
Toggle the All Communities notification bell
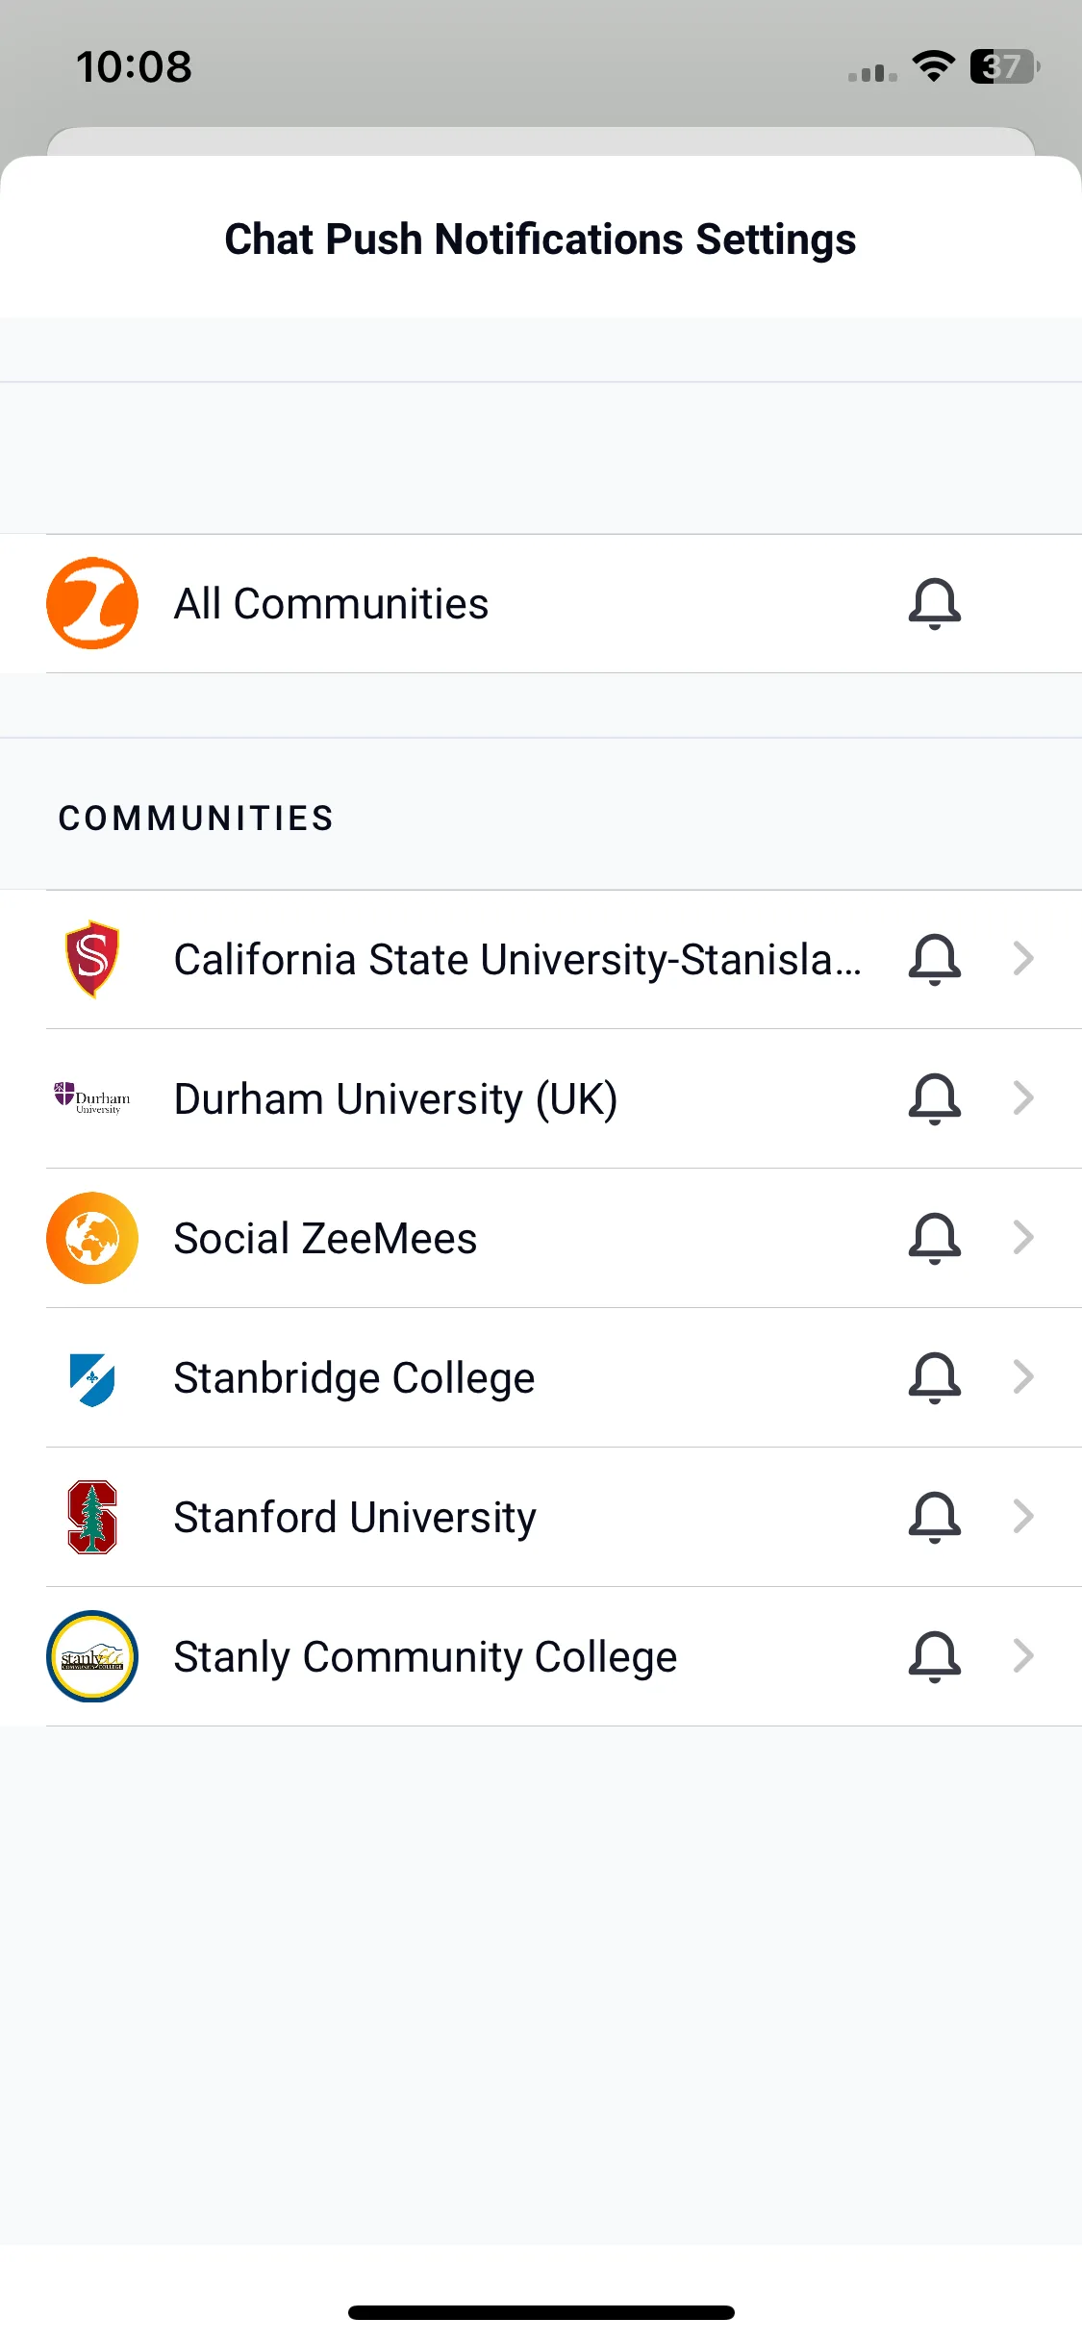[x=935, y=603]
